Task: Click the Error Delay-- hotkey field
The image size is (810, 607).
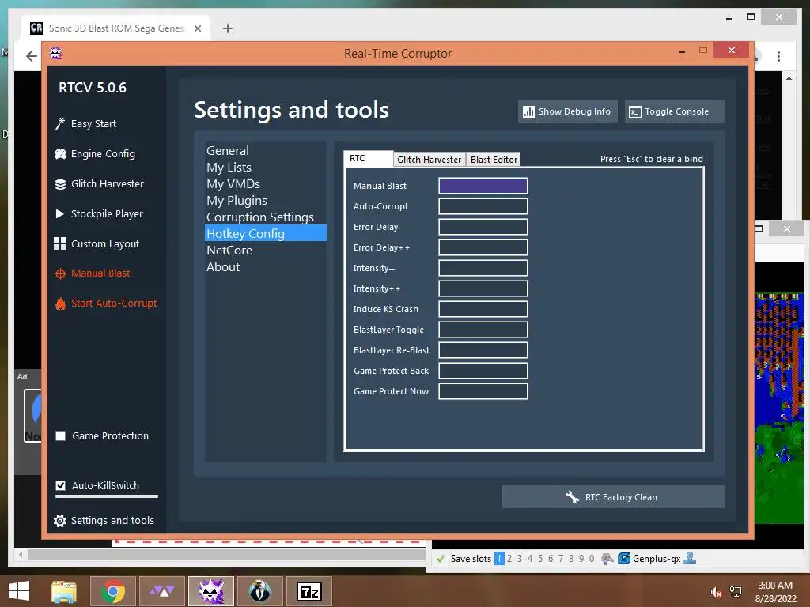Action: [483, 227]
